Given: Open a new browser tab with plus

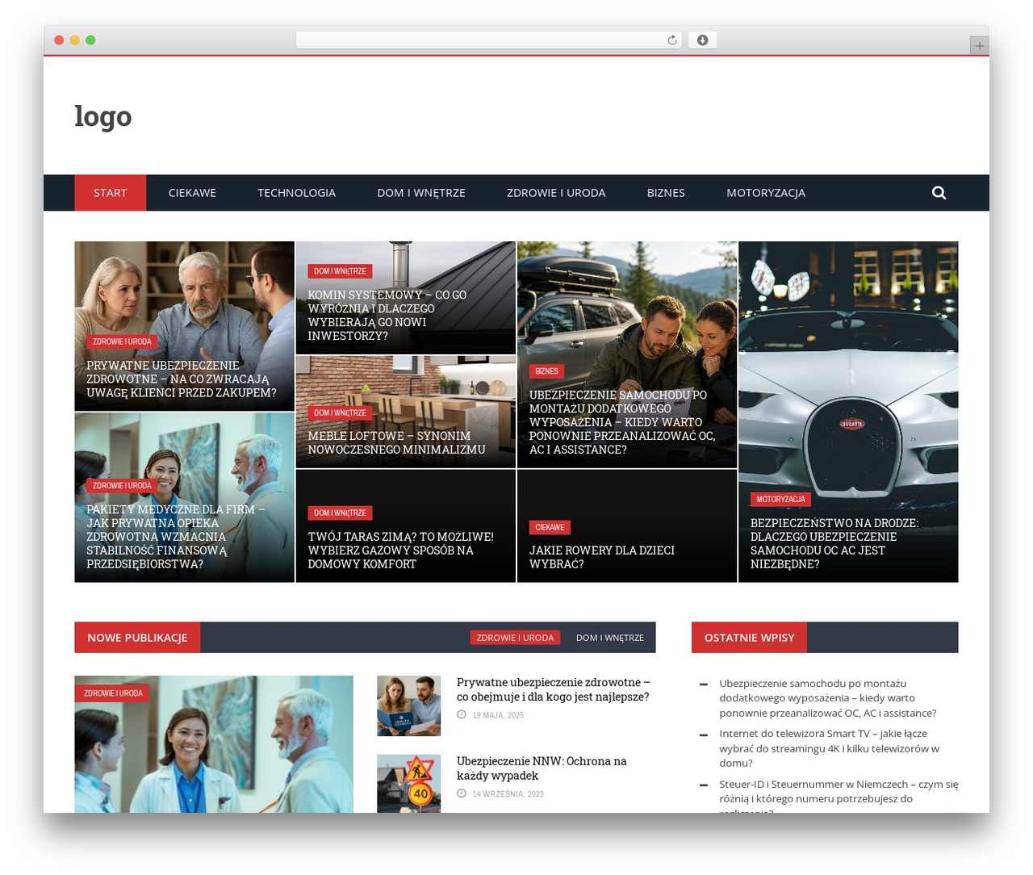Looking at the screenshot, I should 979,46.
